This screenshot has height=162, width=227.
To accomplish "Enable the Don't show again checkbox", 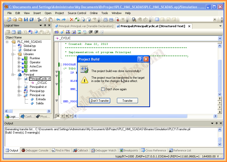I will point(103,89).
